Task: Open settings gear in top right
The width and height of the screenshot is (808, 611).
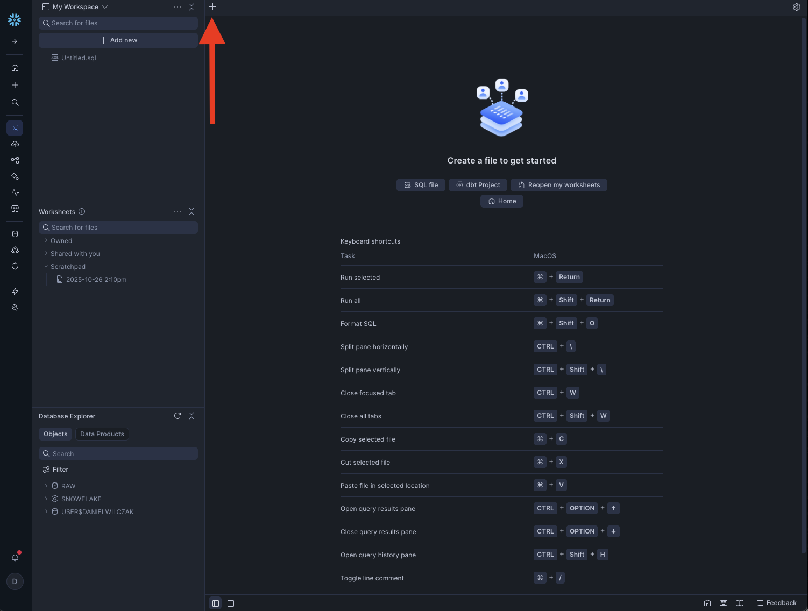Action: (797, 7)
